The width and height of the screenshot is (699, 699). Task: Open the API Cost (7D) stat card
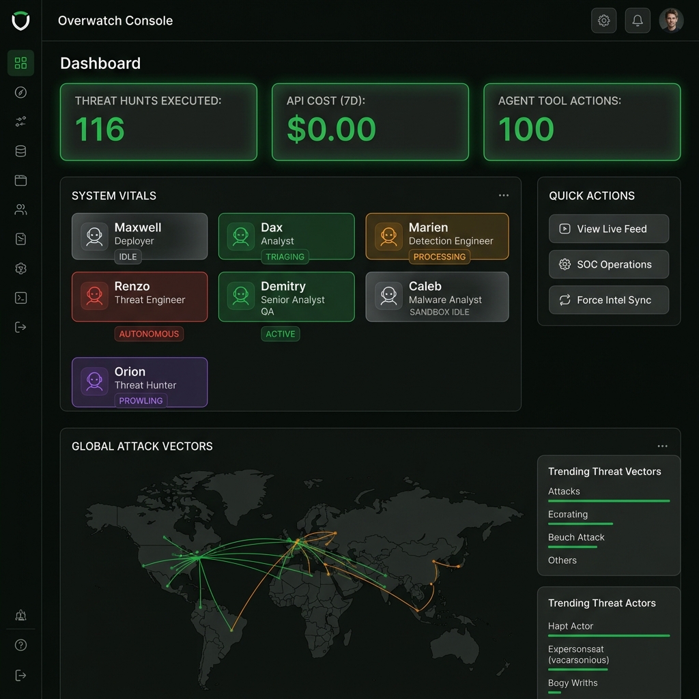pos(371,122)
